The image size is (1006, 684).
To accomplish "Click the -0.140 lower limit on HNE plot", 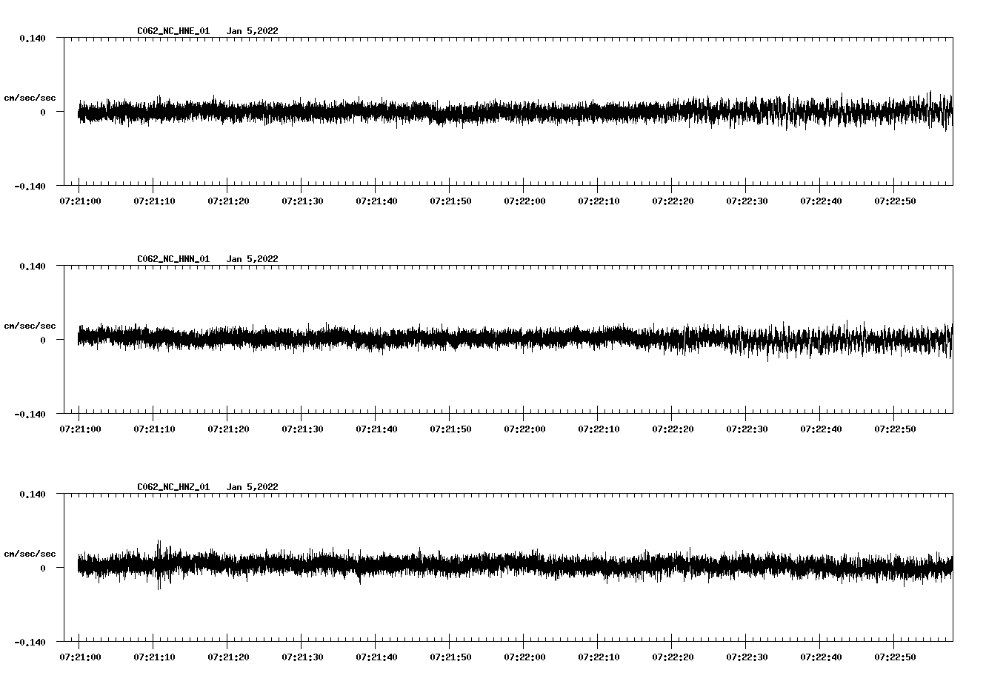I will coord(30,186).
